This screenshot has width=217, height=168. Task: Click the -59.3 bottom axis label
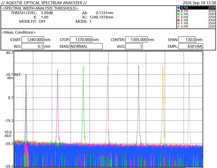click(9, 166)
